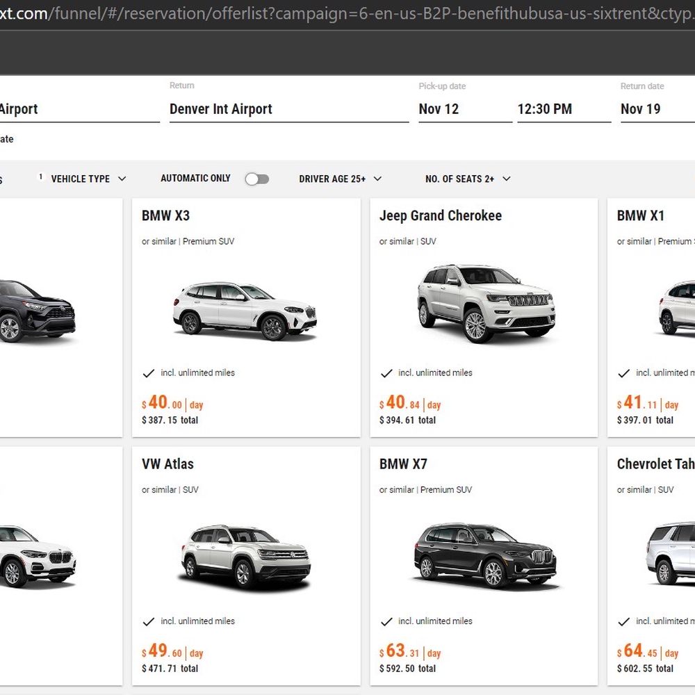Image resolution: width=695 pixels, height=695 pixels.
Task: Edit the Denver Int Airport return location field
Action: (289, 109)
